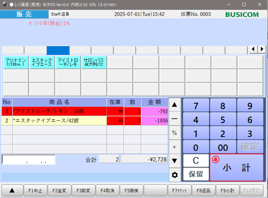The height and width of the screenshot is (198, 268).
Task: Add アリナミン7/100ml product preset
Action: pyautogui.click(x=16, y=62)
